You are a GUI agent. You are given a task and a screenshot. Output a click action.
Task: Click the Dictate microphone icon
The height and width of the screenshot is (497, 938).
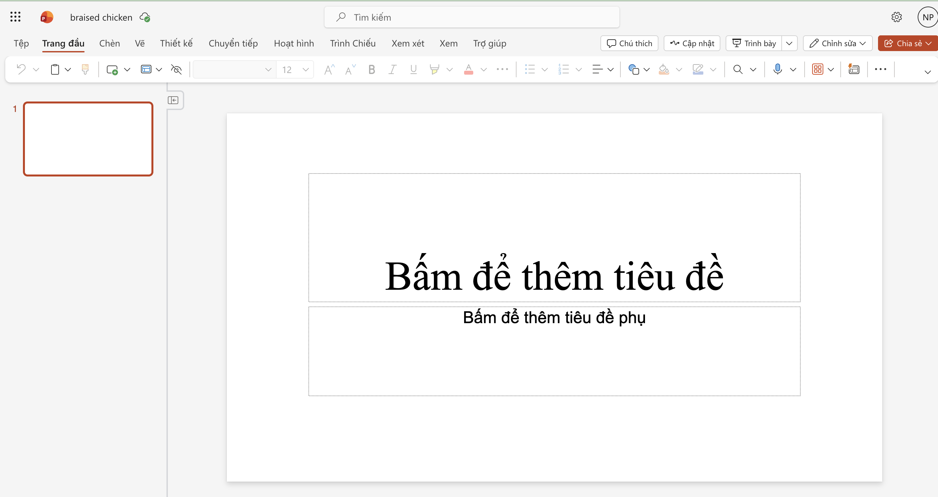pos(777,69)
